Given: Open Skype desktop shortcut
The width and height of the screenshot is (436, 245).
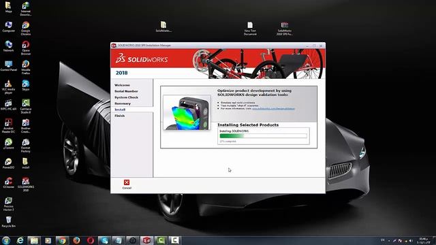Looking at the screenshot, I should (26, 85).
